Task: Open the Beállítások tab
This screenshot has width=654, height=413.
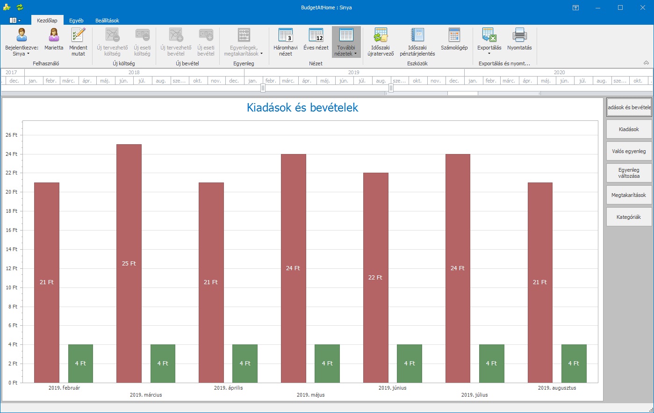Action: 107,21
